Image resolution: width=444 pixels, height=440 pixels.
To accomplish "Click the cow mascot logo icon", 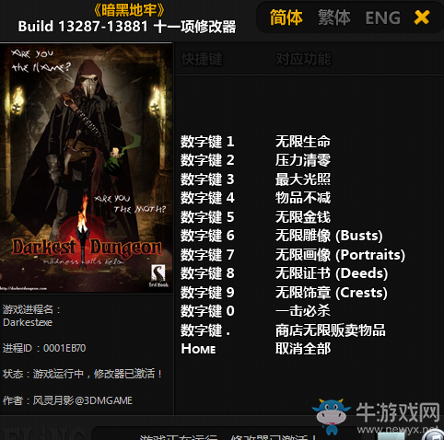I will tap(332, 416).
